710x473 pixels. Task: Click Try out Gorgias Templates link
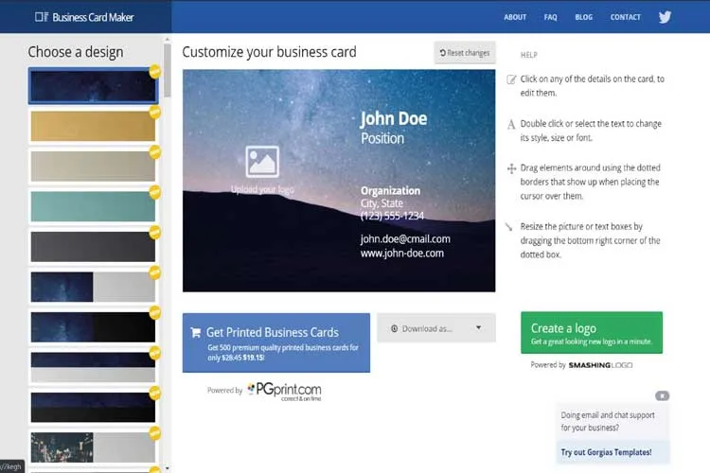click(606, 452)
